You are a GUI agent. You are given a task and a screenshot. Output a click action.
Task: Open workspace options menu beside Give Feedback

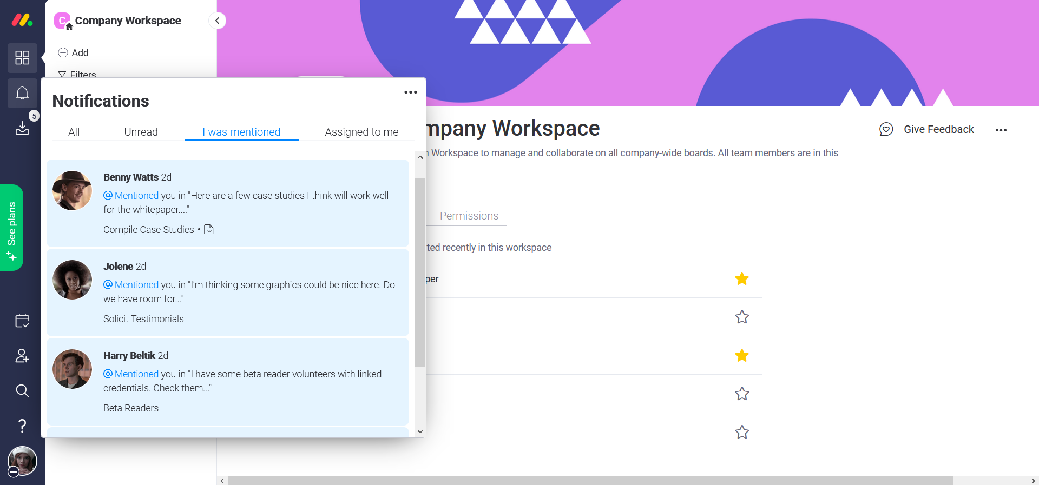pyautogui.click(x=1001, y=130)
